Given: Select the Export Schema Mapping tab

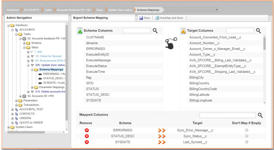Looking at the screenshot, I should [91, 18].
